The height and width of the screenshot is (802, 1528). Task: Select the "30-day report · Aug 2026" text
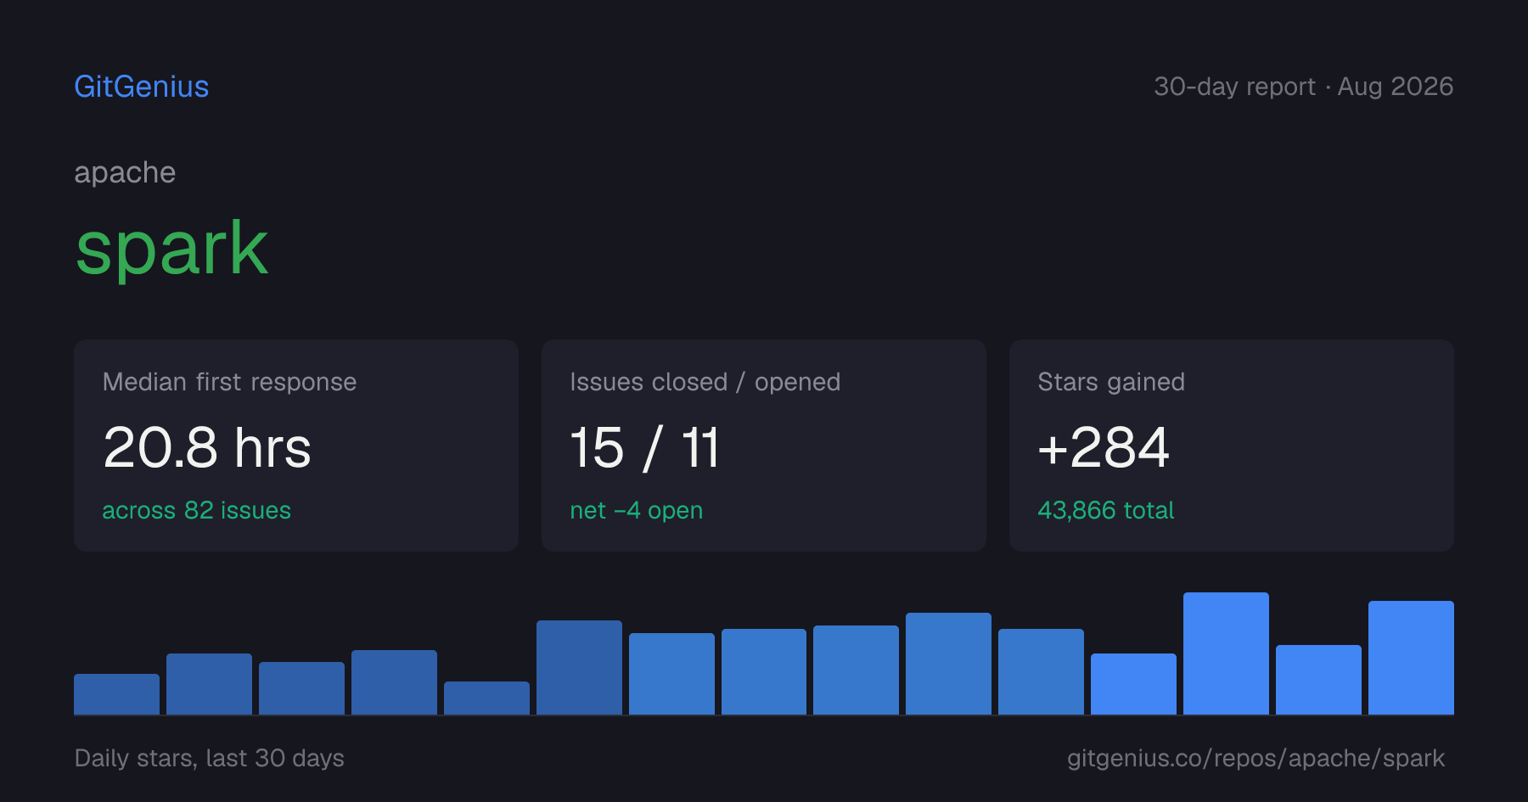point(1303,87)
